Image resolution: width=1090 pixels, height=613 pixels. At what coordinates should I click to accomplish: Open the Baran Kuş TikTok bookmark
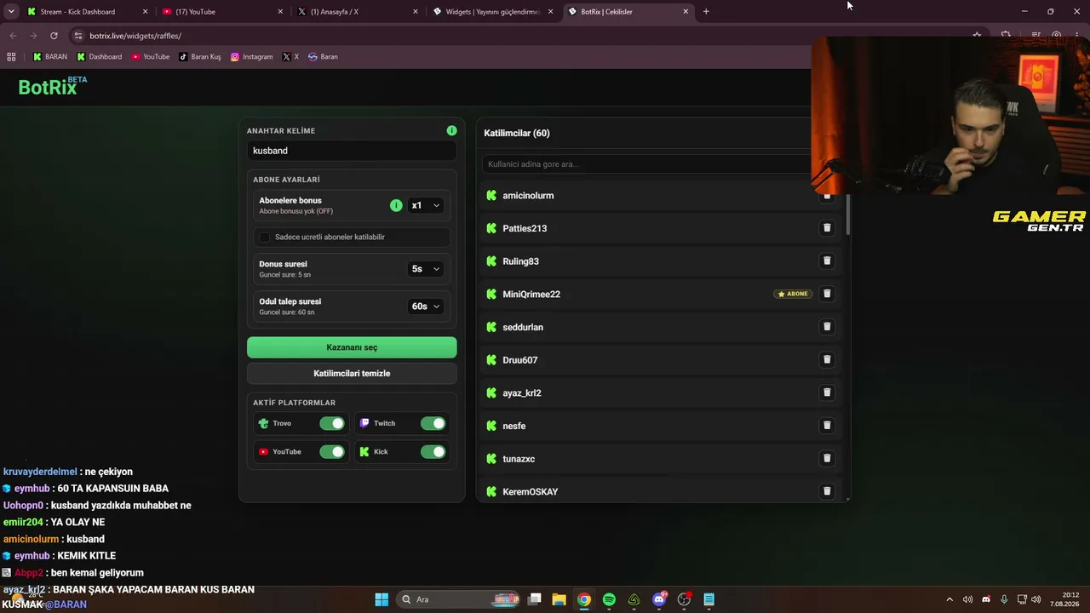click(200, 57)
